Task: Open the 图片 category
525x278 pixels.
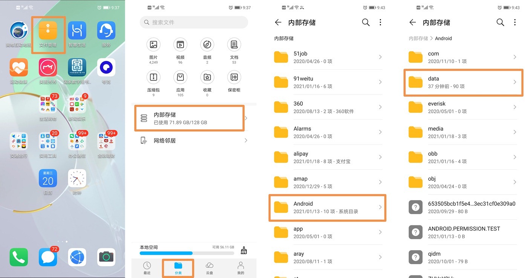Action: point(153,45)
